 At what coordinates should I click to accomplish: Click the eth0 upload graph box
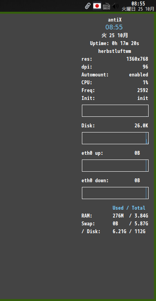click(x=115, y=165)
